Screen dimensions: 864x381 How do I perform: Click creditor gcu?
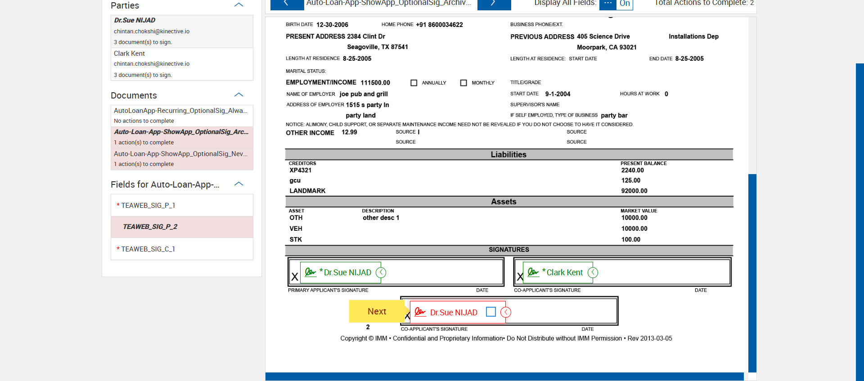(x=295, y=180)
